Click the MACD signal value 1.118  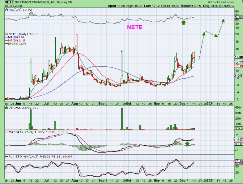click(x=51, y=132)
